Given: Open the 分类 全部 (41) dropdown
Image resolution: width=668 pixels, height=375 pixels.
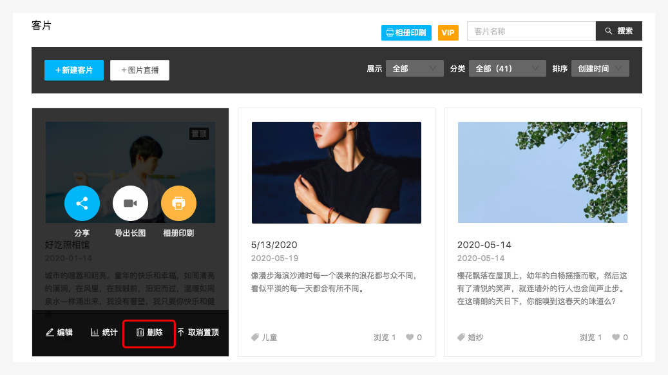Looking at the screenshot, I should point(507,68).
